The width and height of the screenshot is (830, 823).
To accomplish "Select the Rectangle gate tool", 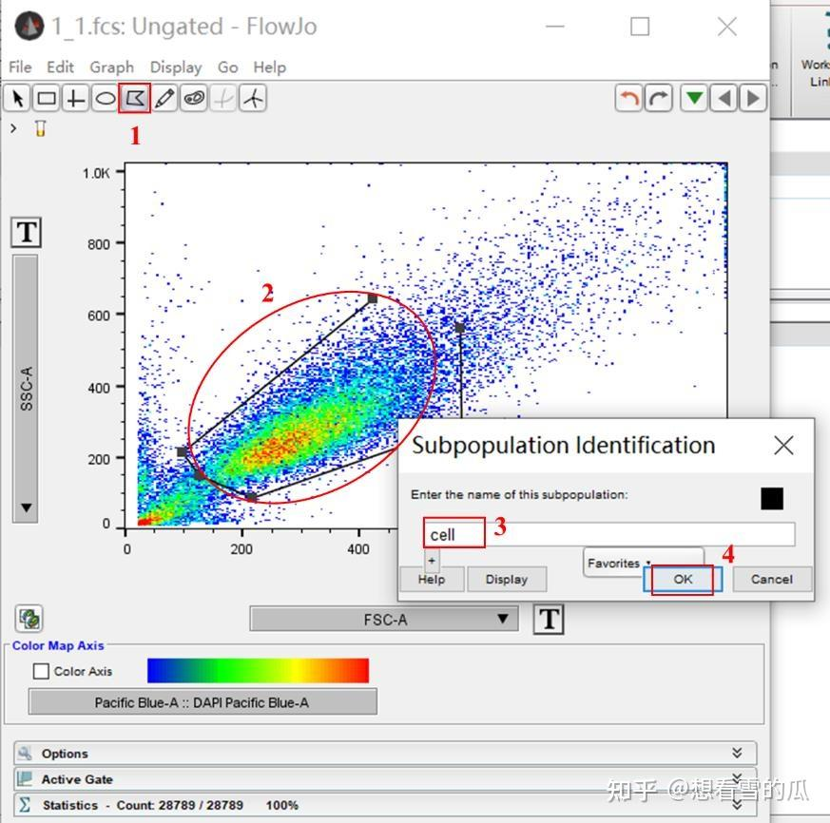I will pyautogui.click(x=47, y=98).
